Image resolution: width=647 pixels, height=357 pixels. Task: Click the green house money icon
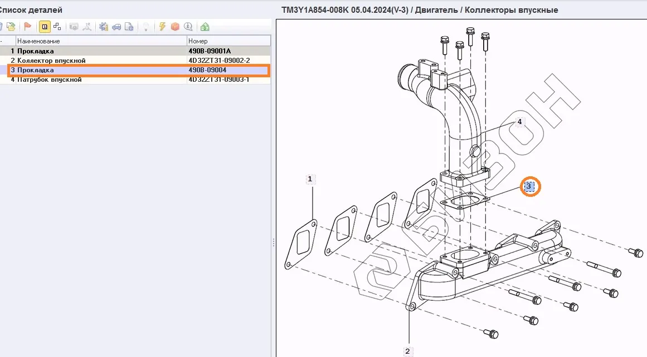click(205, 27)
